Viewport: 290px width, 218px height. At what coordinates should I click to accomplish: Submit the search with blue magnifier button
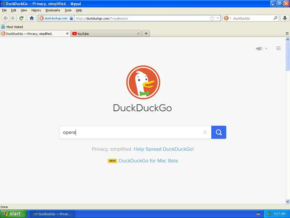[219, 132]
